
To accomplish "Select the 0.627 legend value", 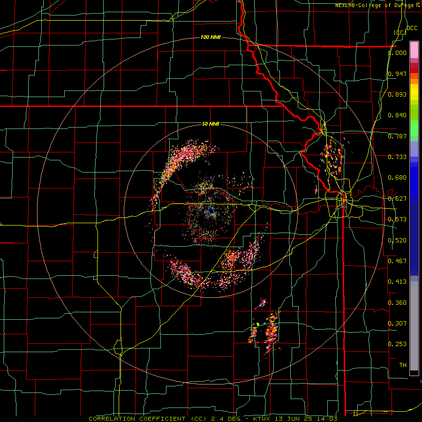I will (x=397, y=199).
